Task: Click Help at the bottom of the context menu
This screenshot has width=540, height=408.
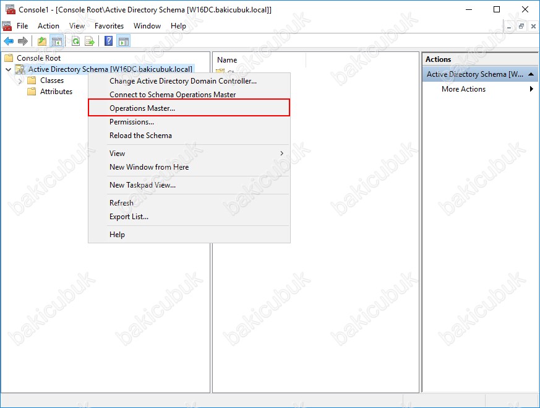Action: click(x=189, y=235)
